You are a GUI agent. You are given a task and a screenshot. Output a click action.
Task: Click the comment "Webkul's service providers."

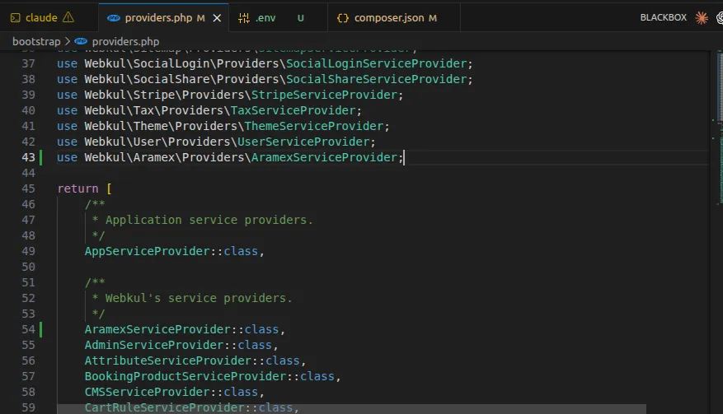click(x=199, y=299)
